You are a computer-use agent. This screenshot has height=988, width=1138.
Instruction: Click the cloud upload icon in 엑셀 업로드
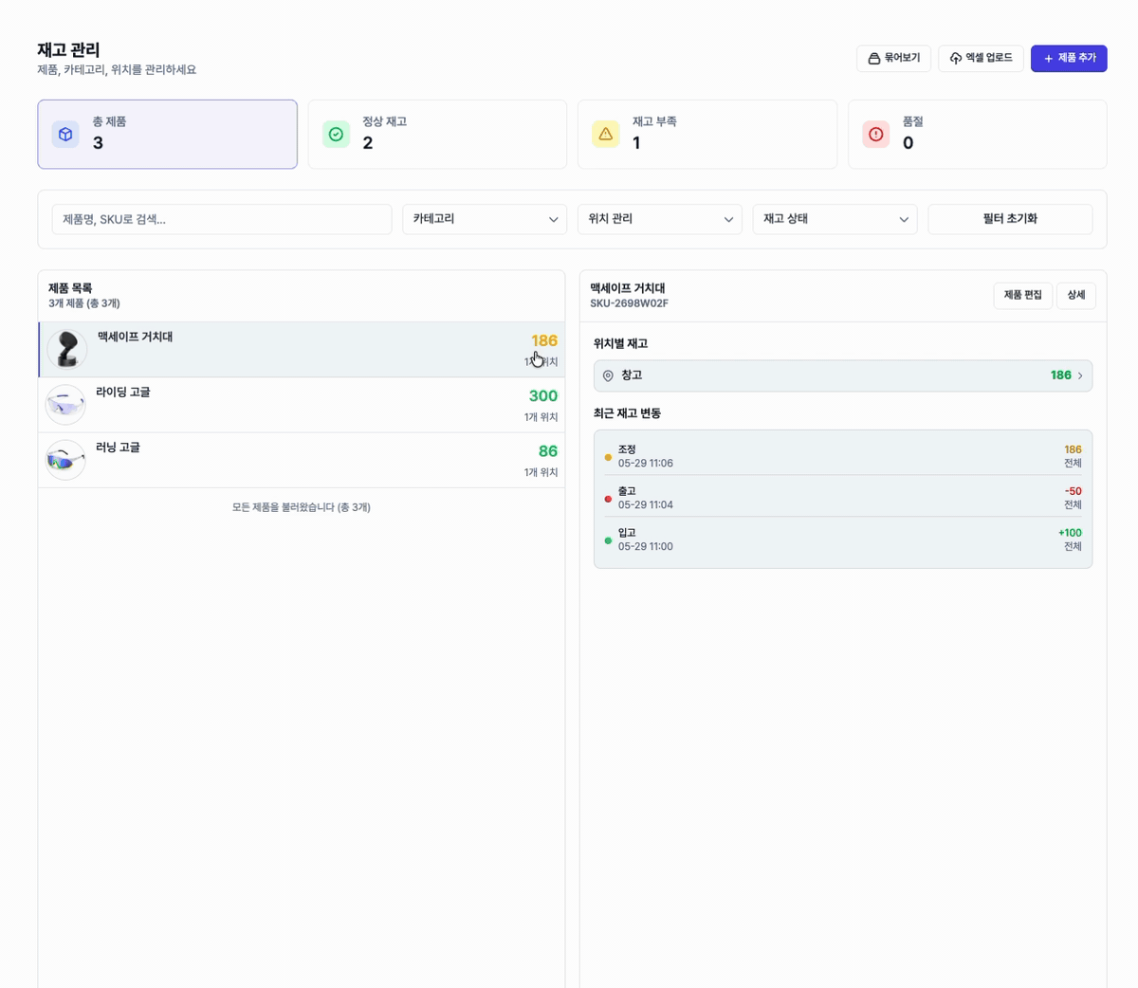956,59
